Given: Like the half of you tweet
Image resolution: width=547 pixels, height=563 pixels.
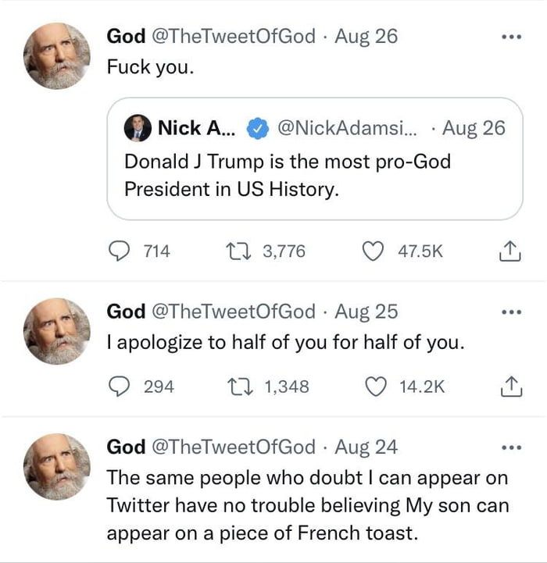Looking at the screenshot, I should point(375,386).
